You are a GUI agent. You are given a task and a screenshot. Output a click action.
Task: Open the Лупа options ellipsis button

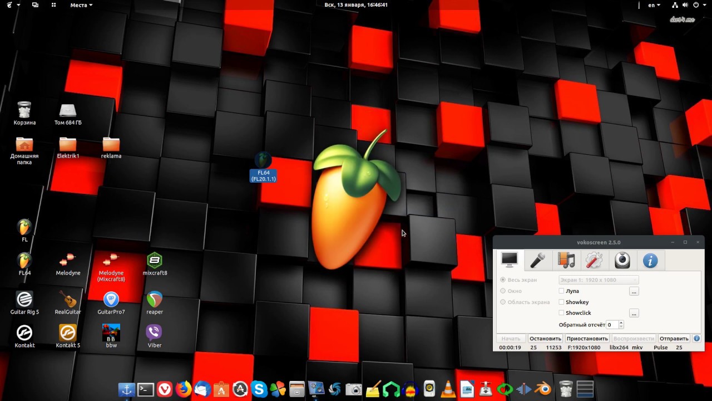634,291
